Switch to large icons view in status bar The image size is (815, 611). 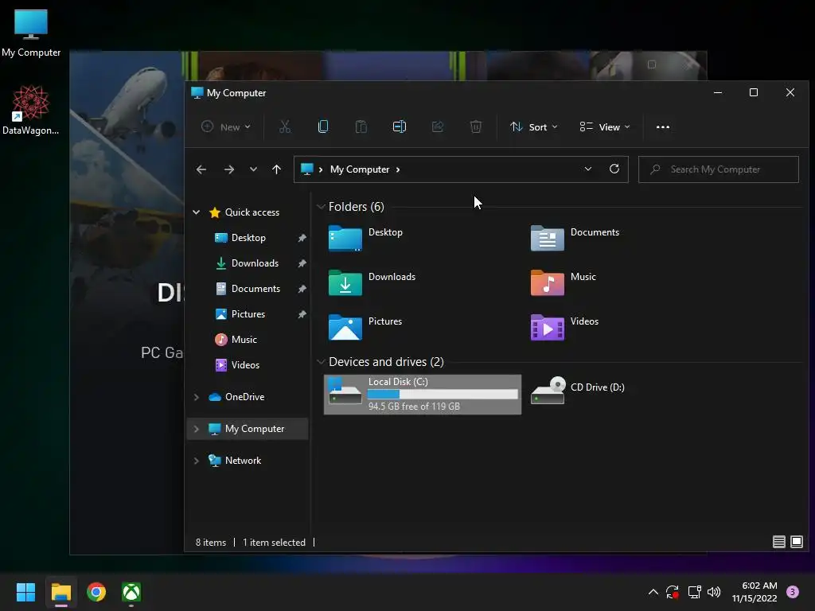click(796, 542)
